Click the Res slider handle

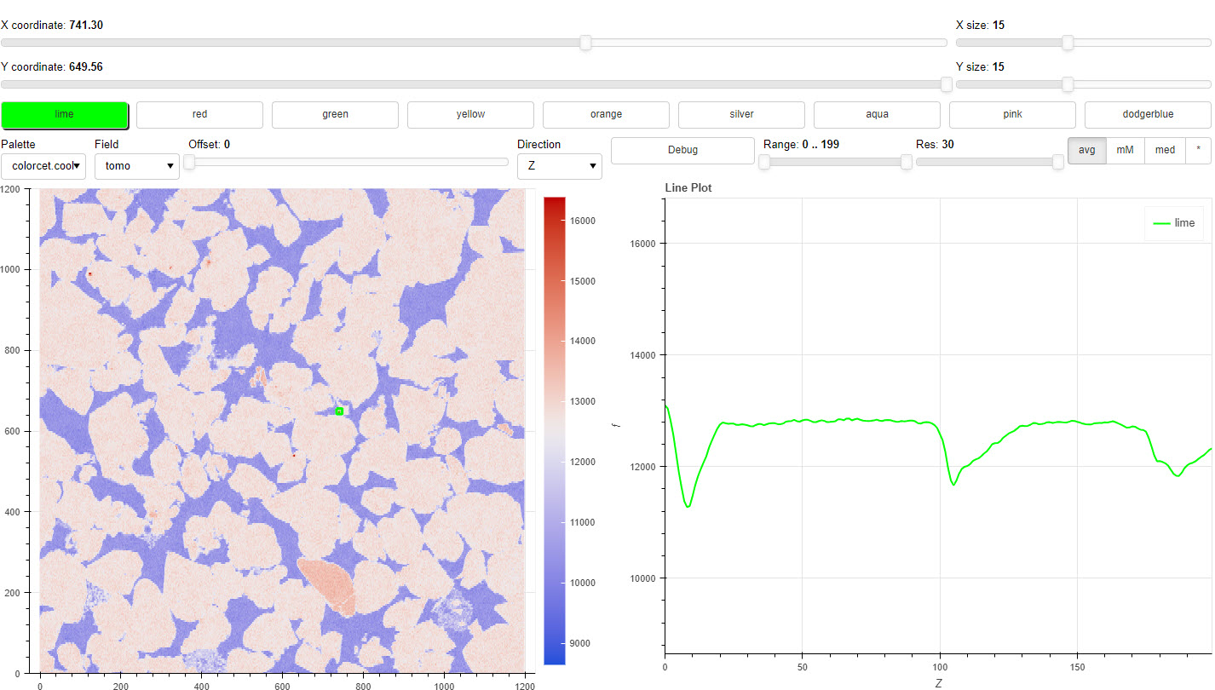[x=1057, y=162]
